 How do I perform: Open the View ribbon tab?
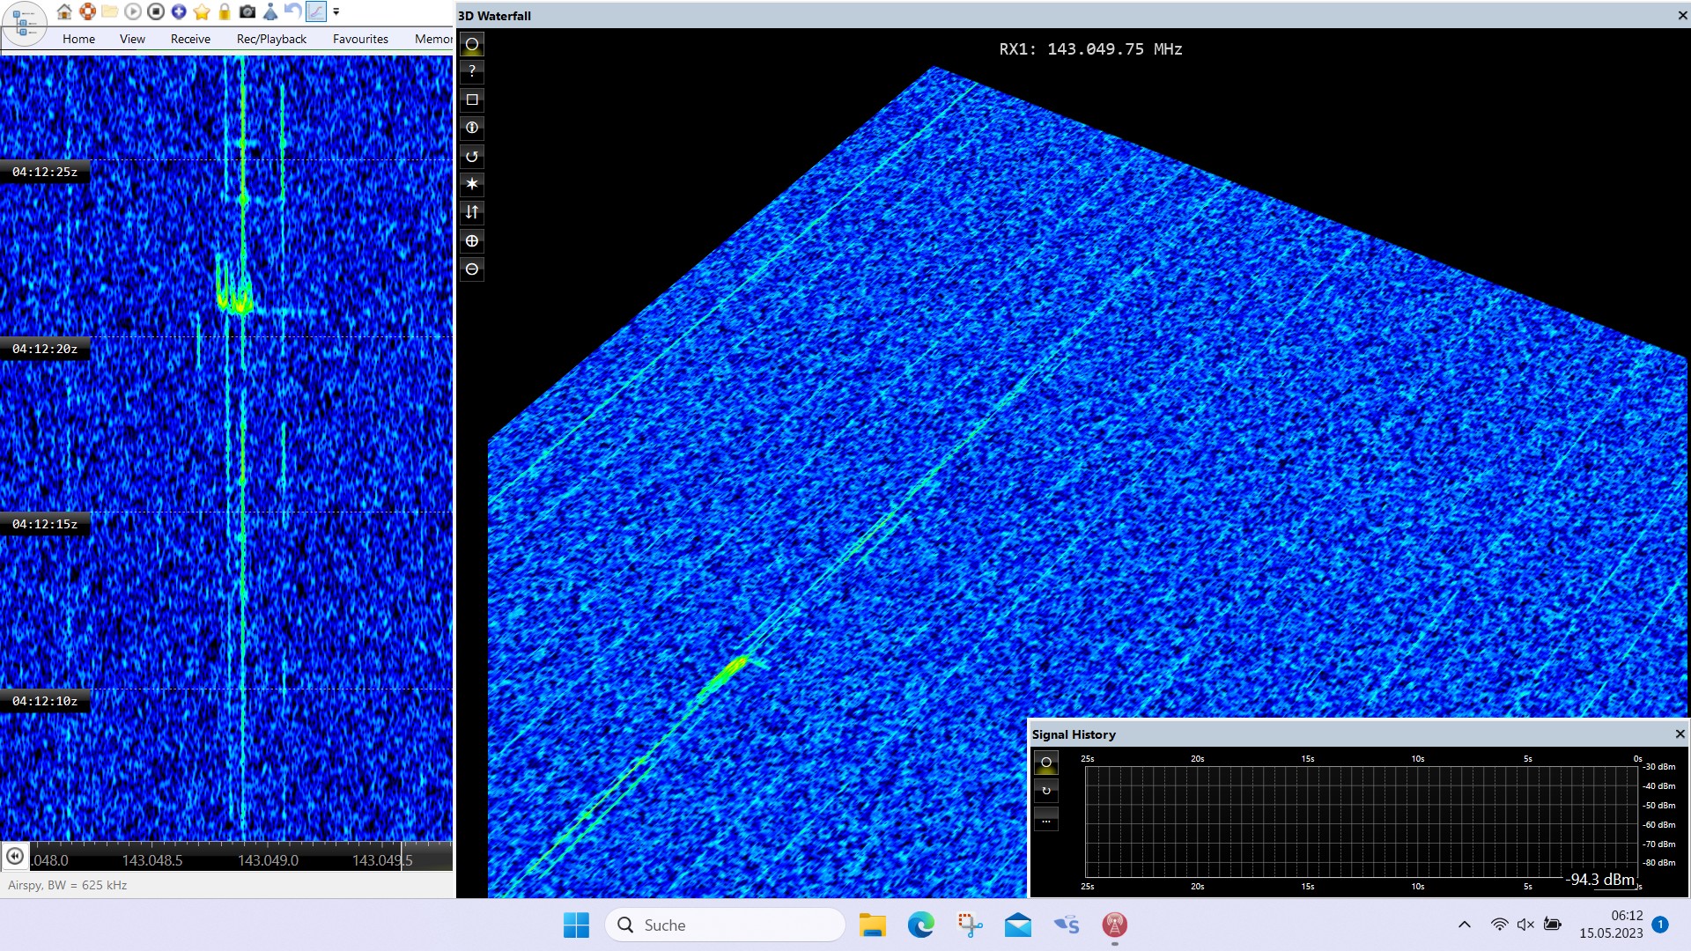pos(132,39)
